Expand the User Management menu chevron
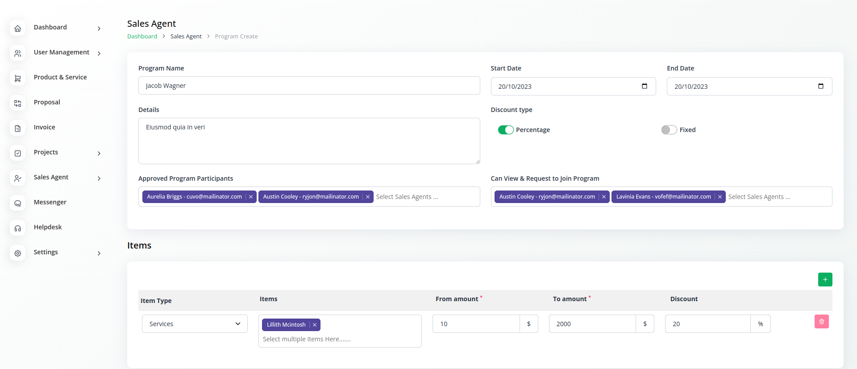This screenshot has height=369, width=857. point(99,54)
